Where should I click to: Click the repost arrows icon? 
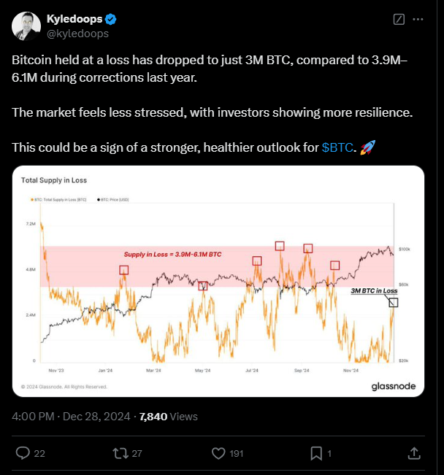(x=120, y=454)
